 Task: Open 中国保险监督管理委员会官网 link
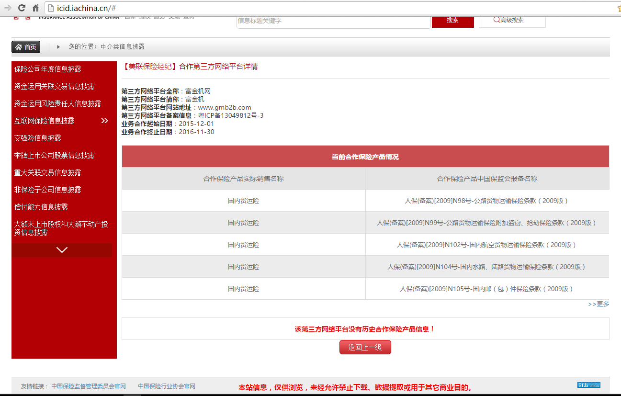(x=89, y=386)
